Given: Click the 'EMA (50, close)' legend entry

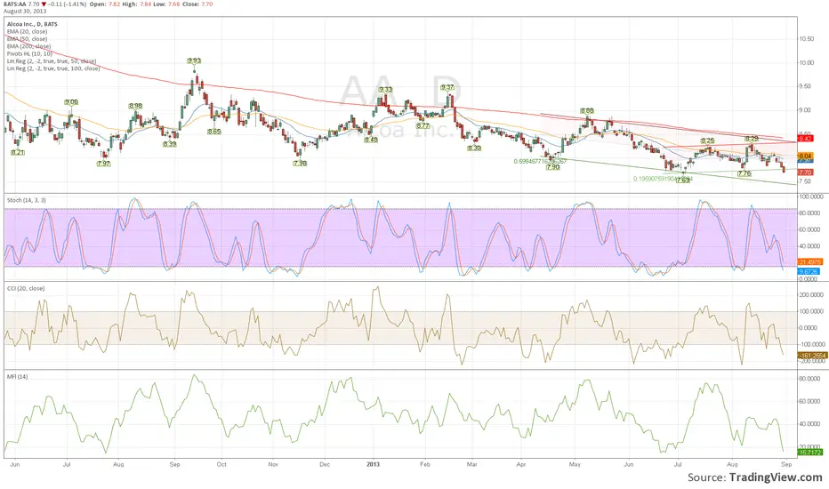Looking at the screenshot, I should (27, 39).
